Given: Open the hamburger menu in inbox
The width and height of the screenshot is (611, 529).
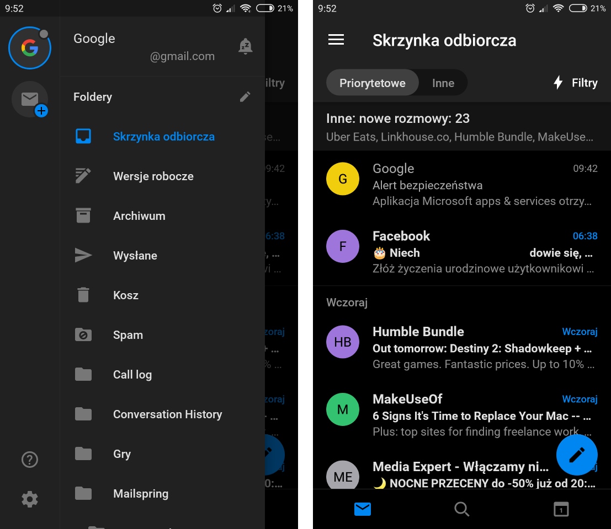Looking at the screenshot, I should pos(336,39).
